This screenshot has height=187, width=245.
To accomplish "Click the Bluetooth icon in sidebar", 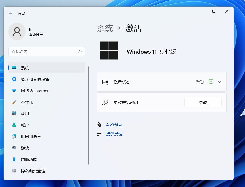I will pyautogui.click(x=14, y=79).
